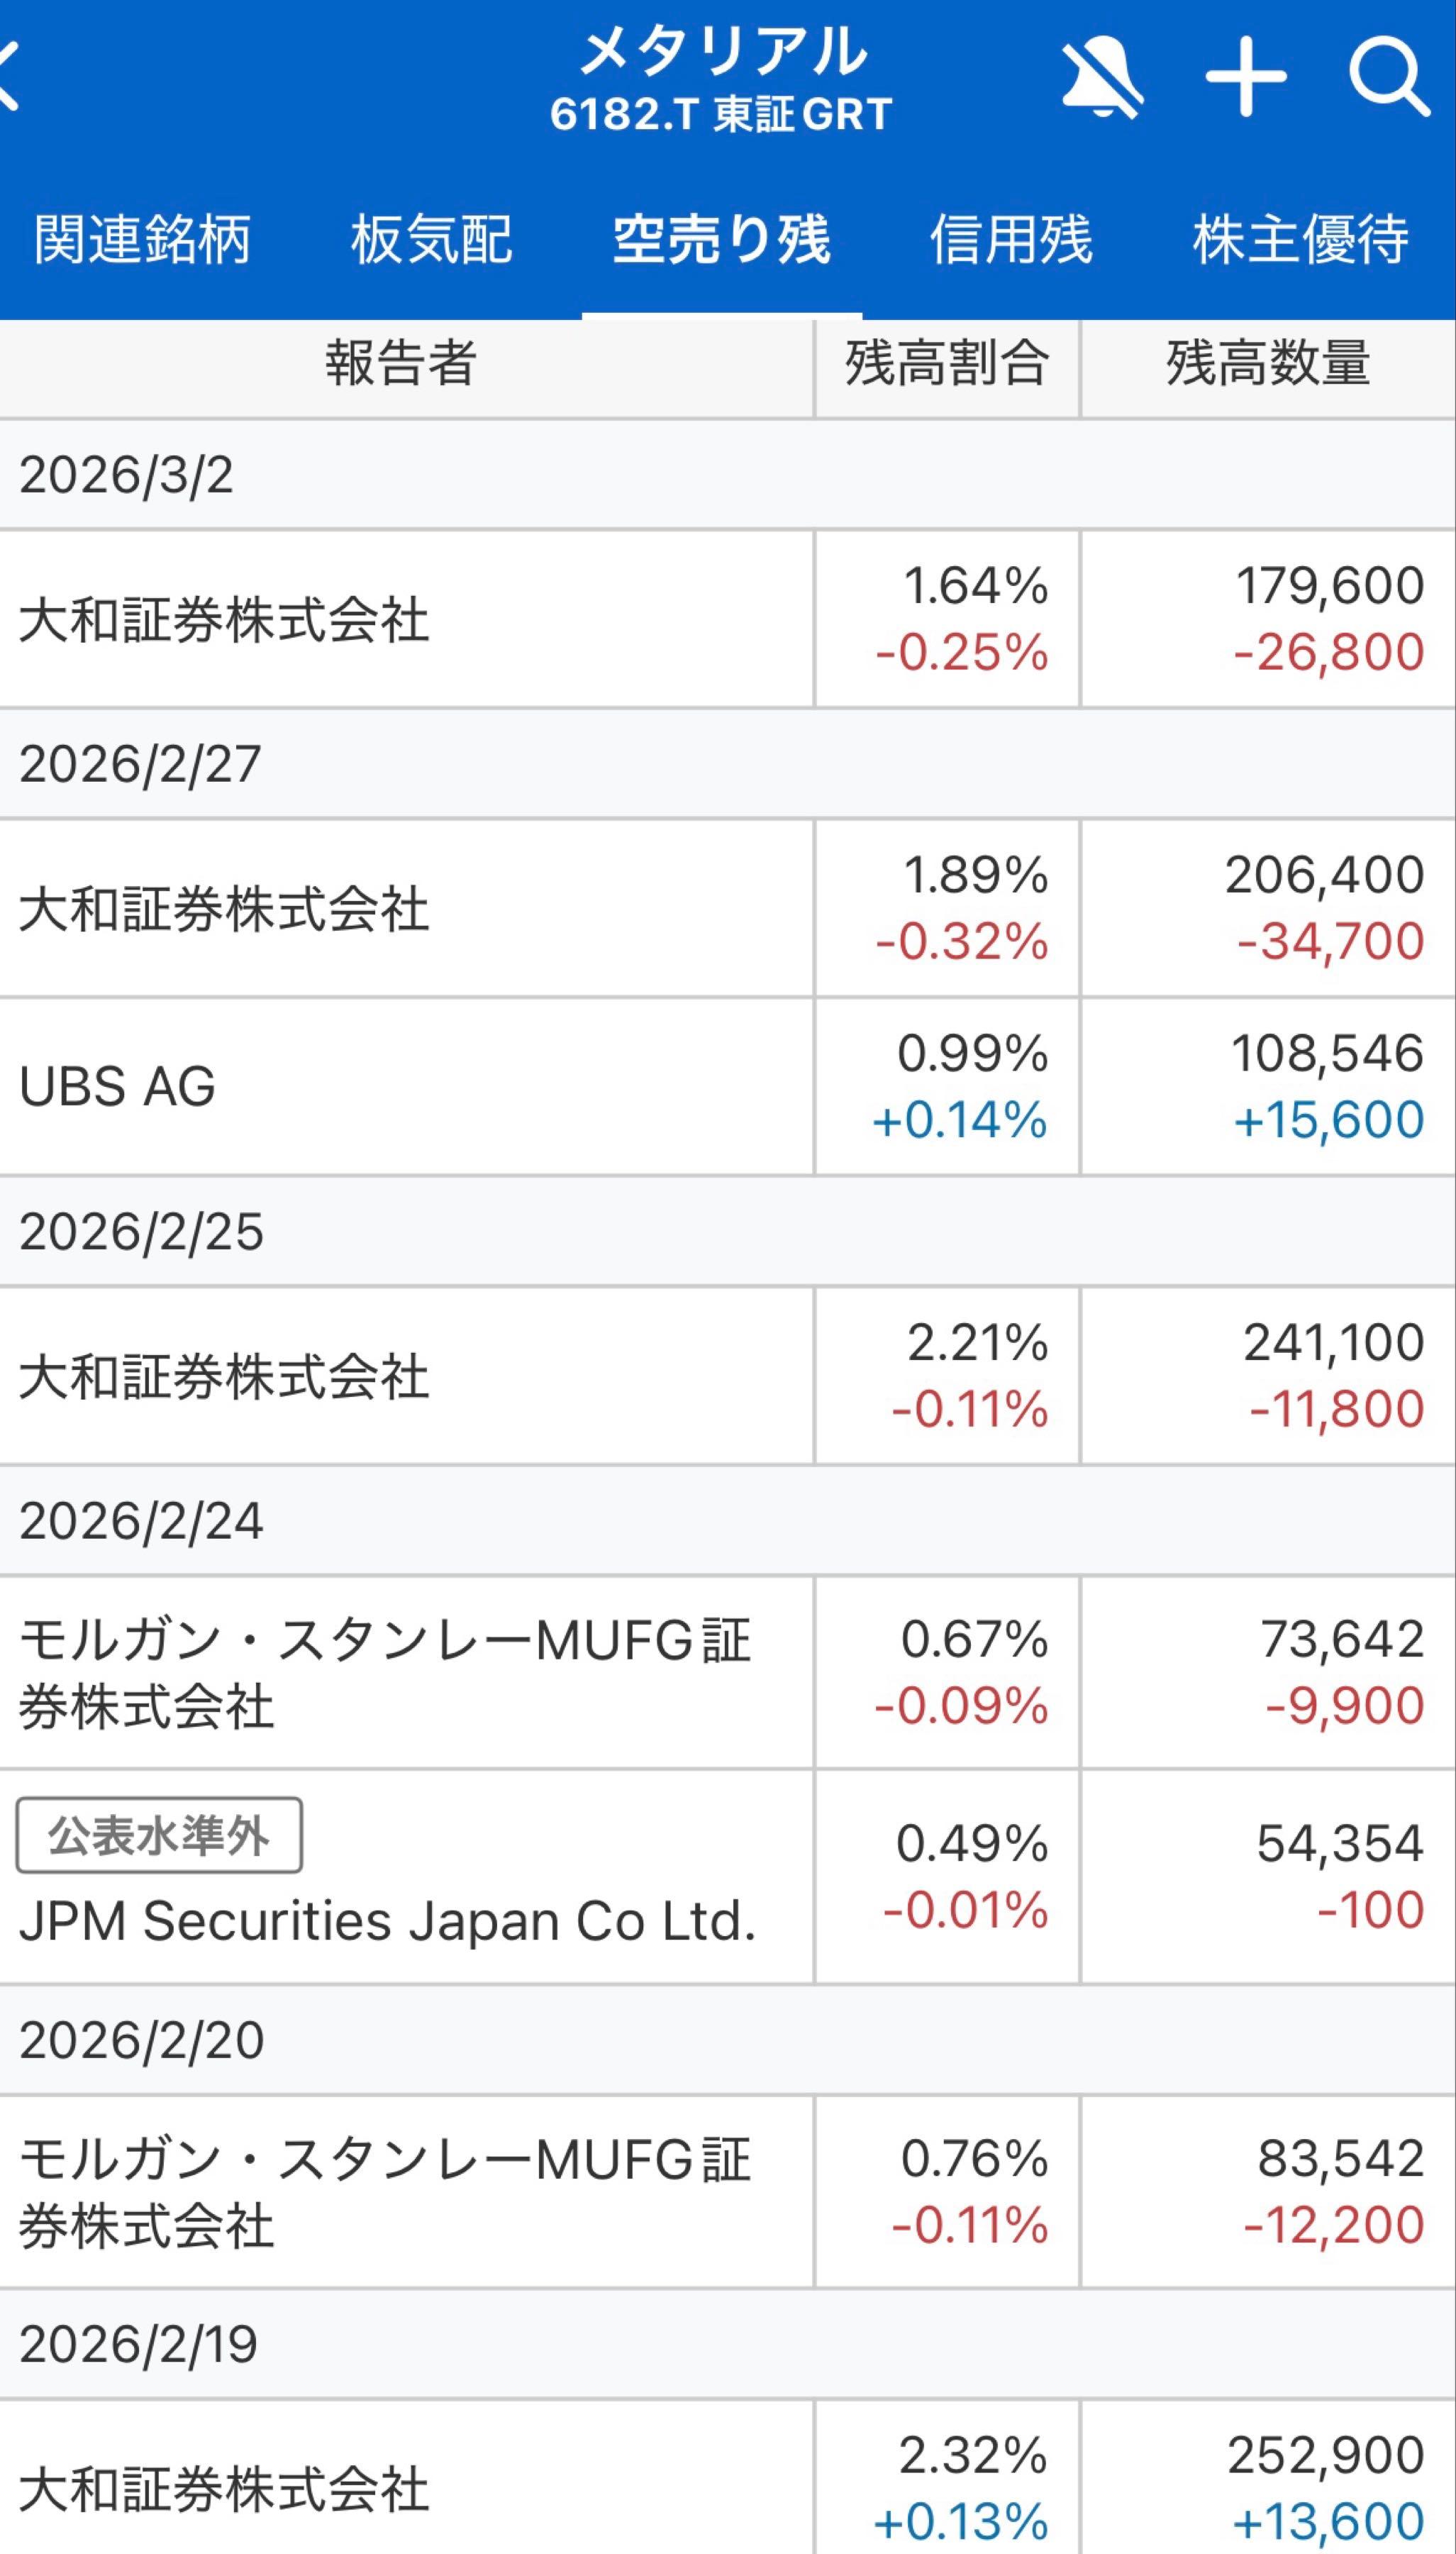The image size is (1456, 2554).
Task: Tap the back arrow icon
Action: 10,76
